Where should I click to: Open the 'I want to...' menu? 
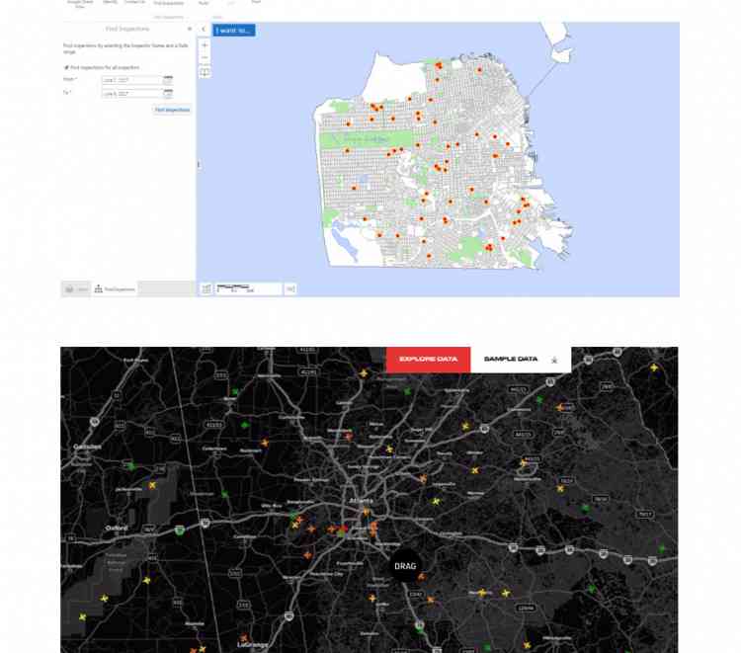click(x=234, y=31)
